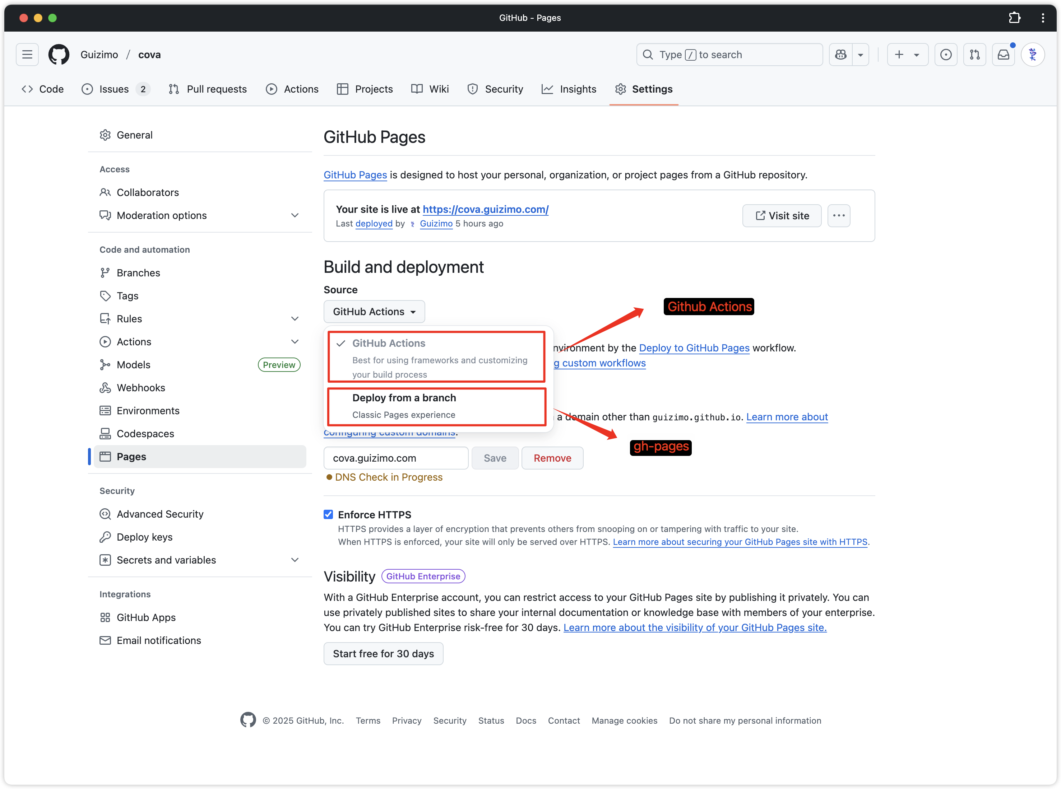Click the Models sidebar icon
Viewport: 1061px width, 789px height.
[x=105, y=364]
